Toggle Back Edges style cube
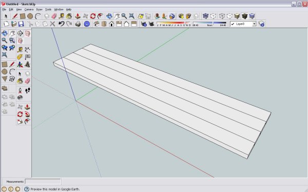 [x=214, y=16]
